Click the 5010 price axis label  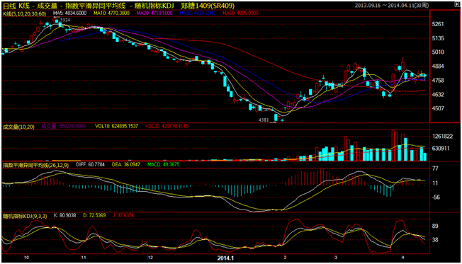(x=438, y=52)
